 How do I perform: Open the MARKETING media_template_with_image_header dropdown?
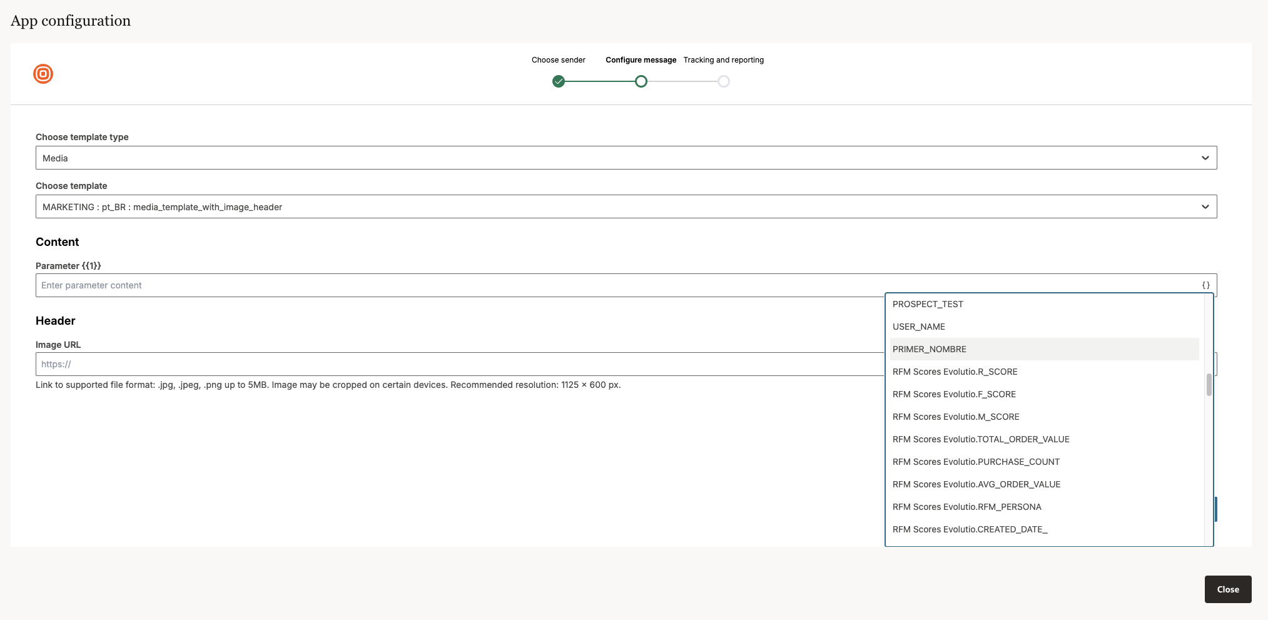click(x=626, y=206)
